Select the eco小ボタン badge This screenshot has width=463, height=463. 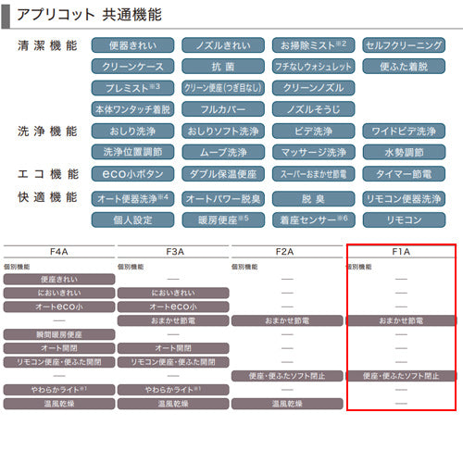(x=132, y=174)
